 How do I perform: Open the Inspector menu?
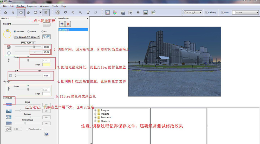(x=32, y=6)
